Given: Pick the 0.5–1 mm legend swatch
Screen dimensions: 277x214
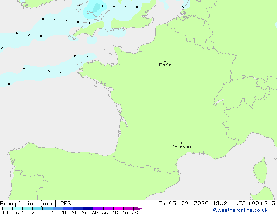Looking at the screenshot, I should [17, 208].
